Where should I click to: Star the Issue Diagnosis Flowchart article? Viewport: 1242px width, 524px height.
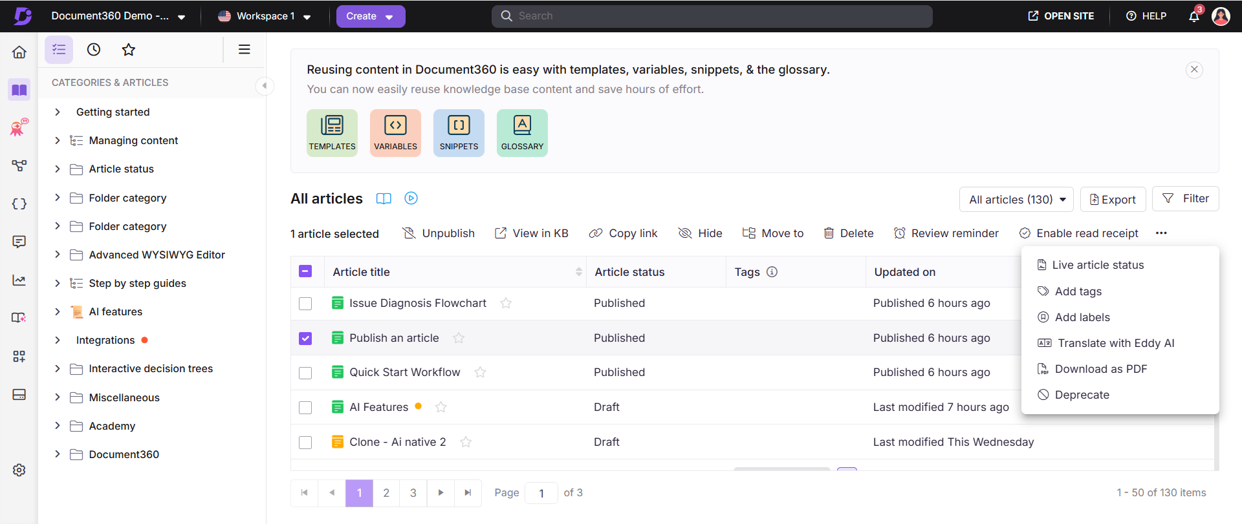point(506,303)
